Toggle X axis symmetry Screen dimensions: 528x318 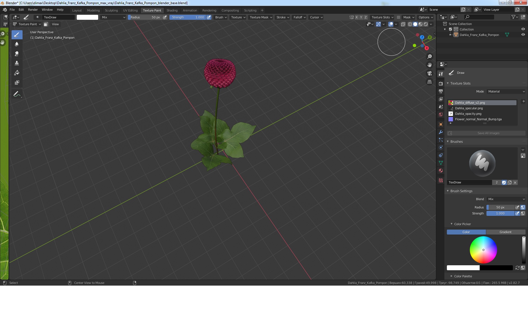357,17
